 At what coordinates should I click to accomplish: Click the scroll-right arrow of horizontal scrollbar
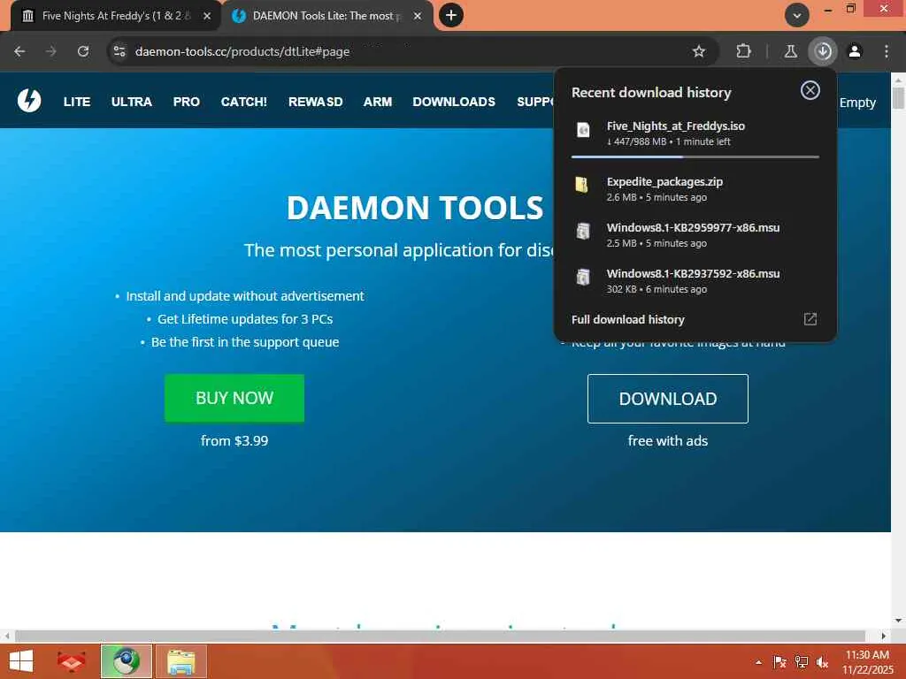pyautogui.click(x=884, y=637)
